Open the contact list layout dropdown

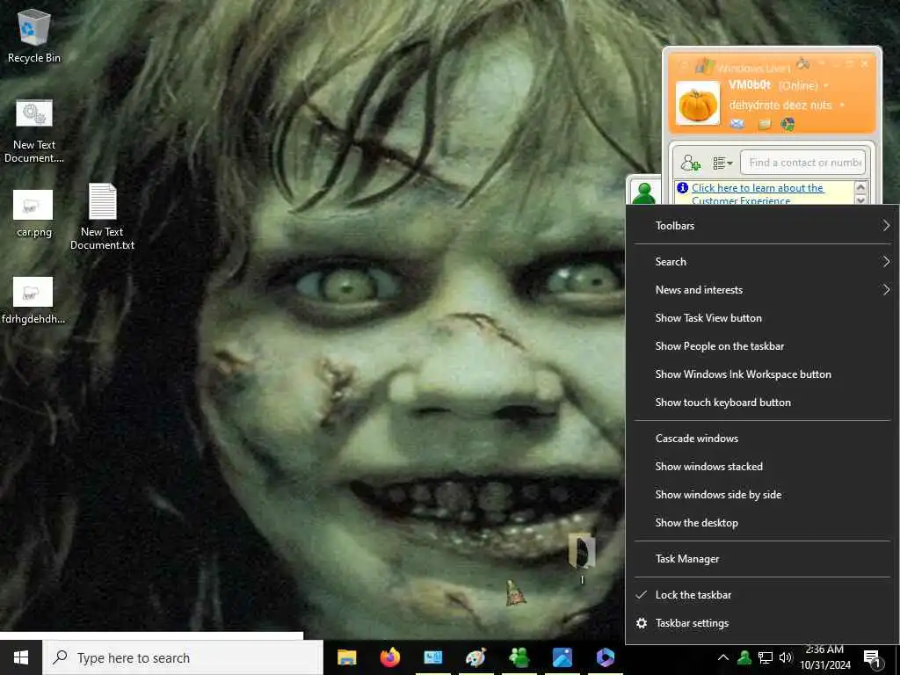coord(722,163)
